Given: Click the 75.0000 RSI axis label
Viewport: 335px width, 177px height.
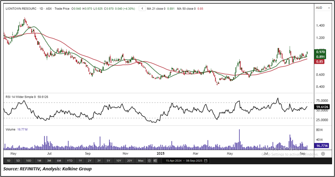Looking at the screenshot, I should [x=322, y=100].
